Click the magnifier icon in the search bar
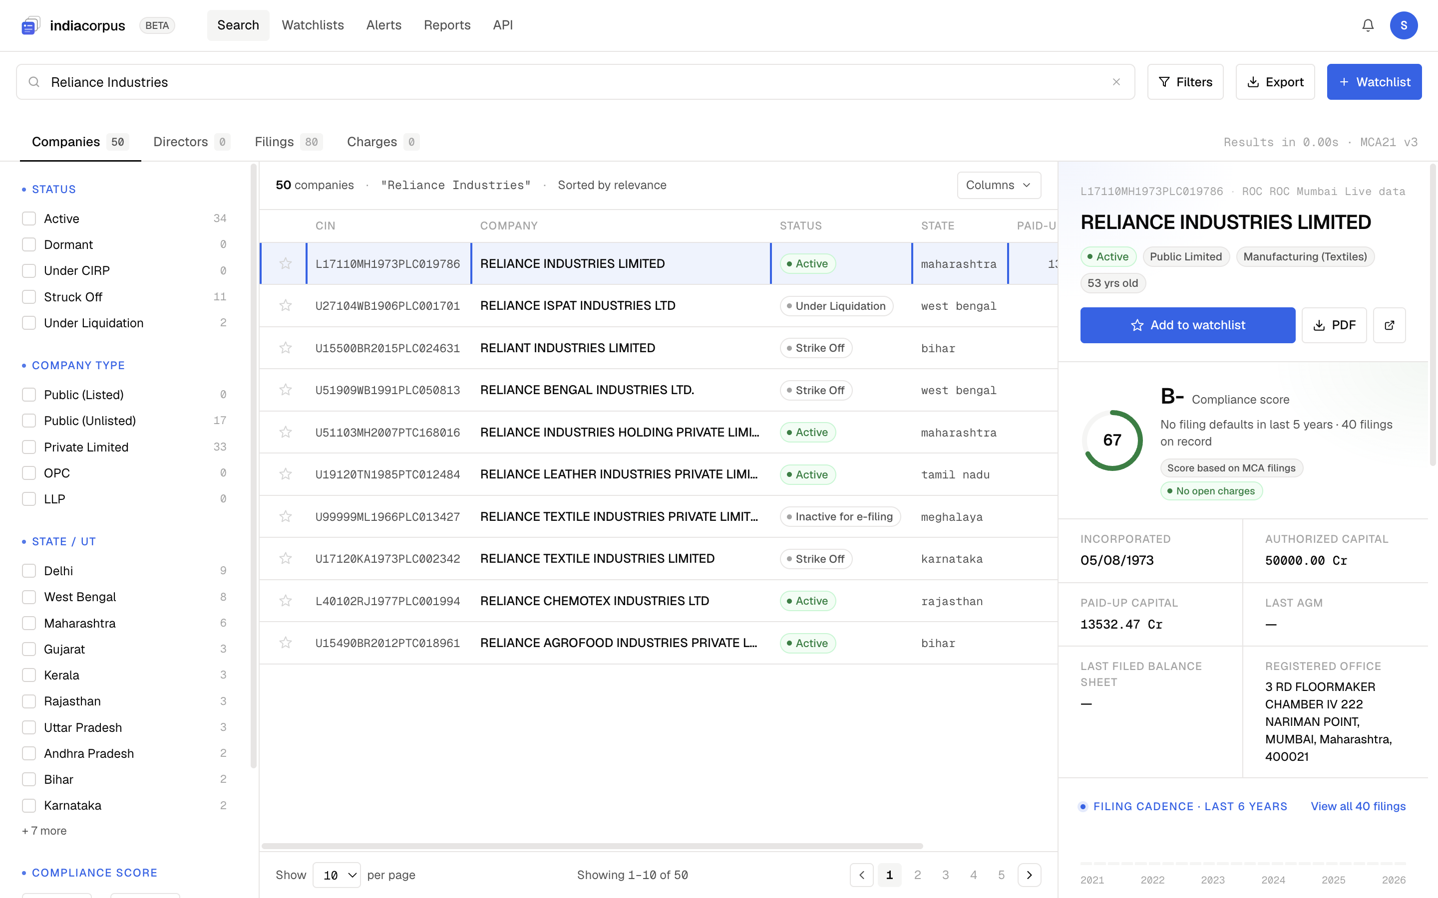The image size is (1438, 898). pyautogui.click(x=34, y=82)
